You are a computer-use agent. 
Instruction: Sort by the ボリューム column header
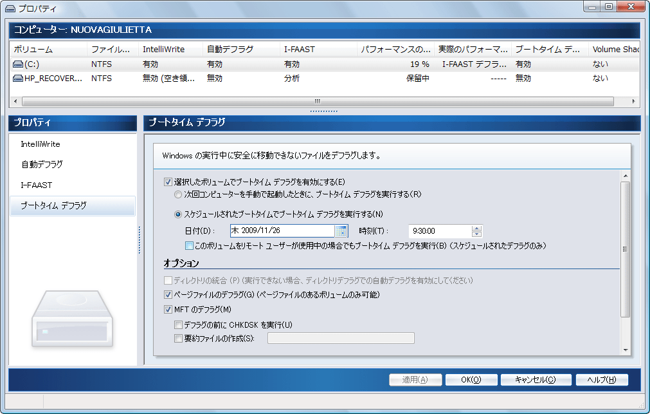point(48,49)
